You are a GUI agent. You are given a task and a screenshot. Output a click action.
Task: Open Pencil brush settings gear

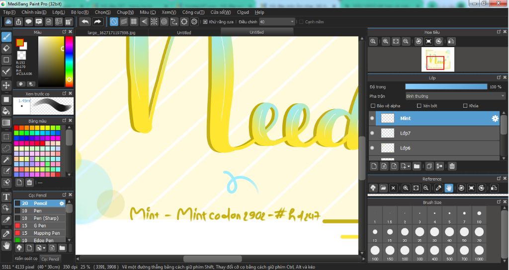[x=62, y=203]
